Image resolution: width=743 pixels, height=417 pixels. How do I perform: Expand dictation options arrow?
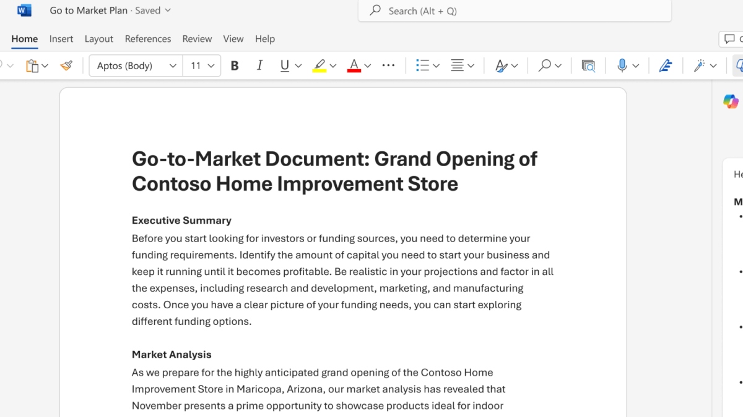636,65
